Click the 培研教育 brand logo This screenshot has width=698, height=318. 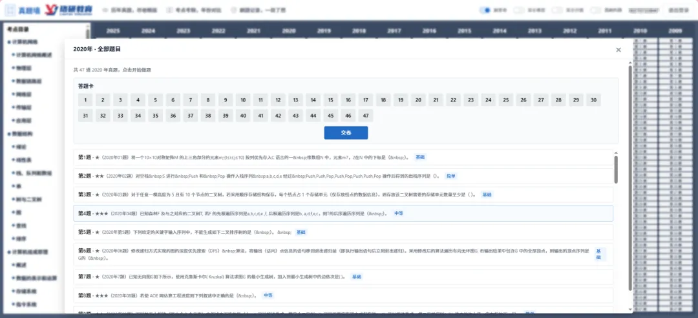(68, 10)
